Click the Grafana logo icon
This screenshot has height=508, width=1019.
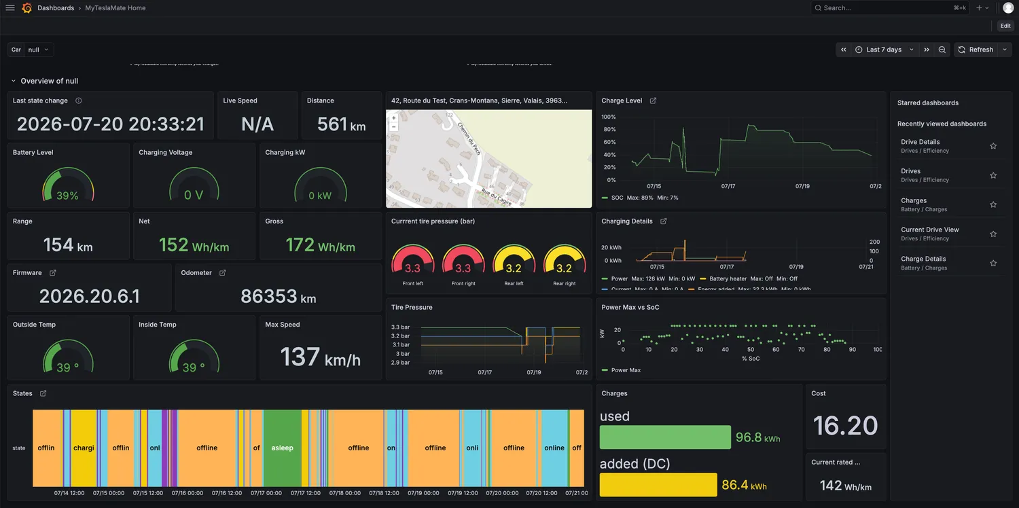pyautogui.click(x=27, y=8)
